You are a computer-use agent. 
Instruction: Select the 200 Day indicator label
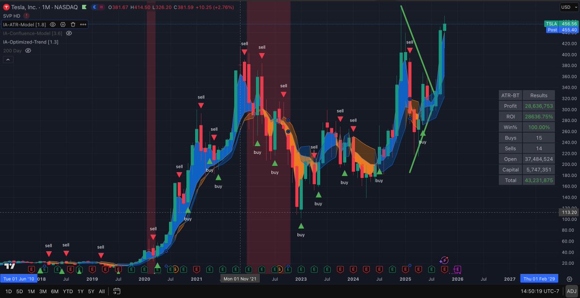[13, 51]
